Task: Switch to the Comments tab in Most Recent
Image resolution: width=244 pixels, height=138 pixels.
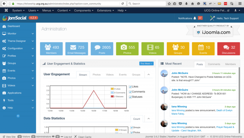Action: [214, 64]
